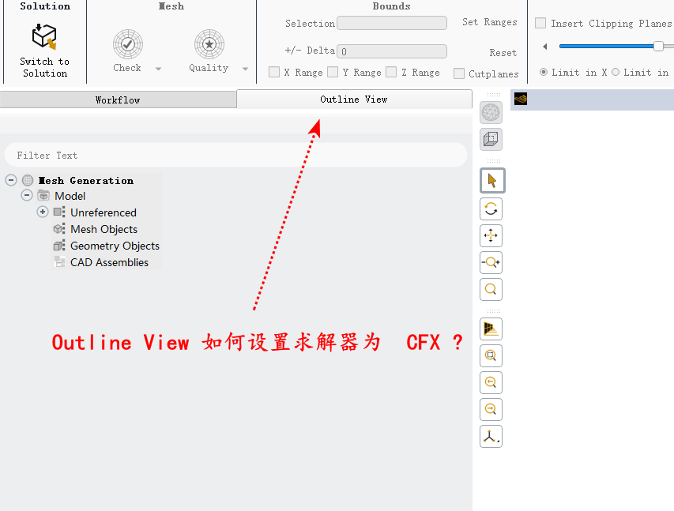The height and width of the screenshot is (511, 674).
Task: Select the Unreferenced tree item
Action: 104,212
